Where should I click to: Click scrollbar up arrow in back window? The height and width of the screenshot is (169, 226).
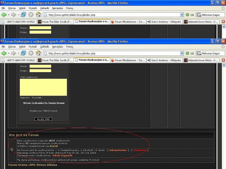point(224,27)
